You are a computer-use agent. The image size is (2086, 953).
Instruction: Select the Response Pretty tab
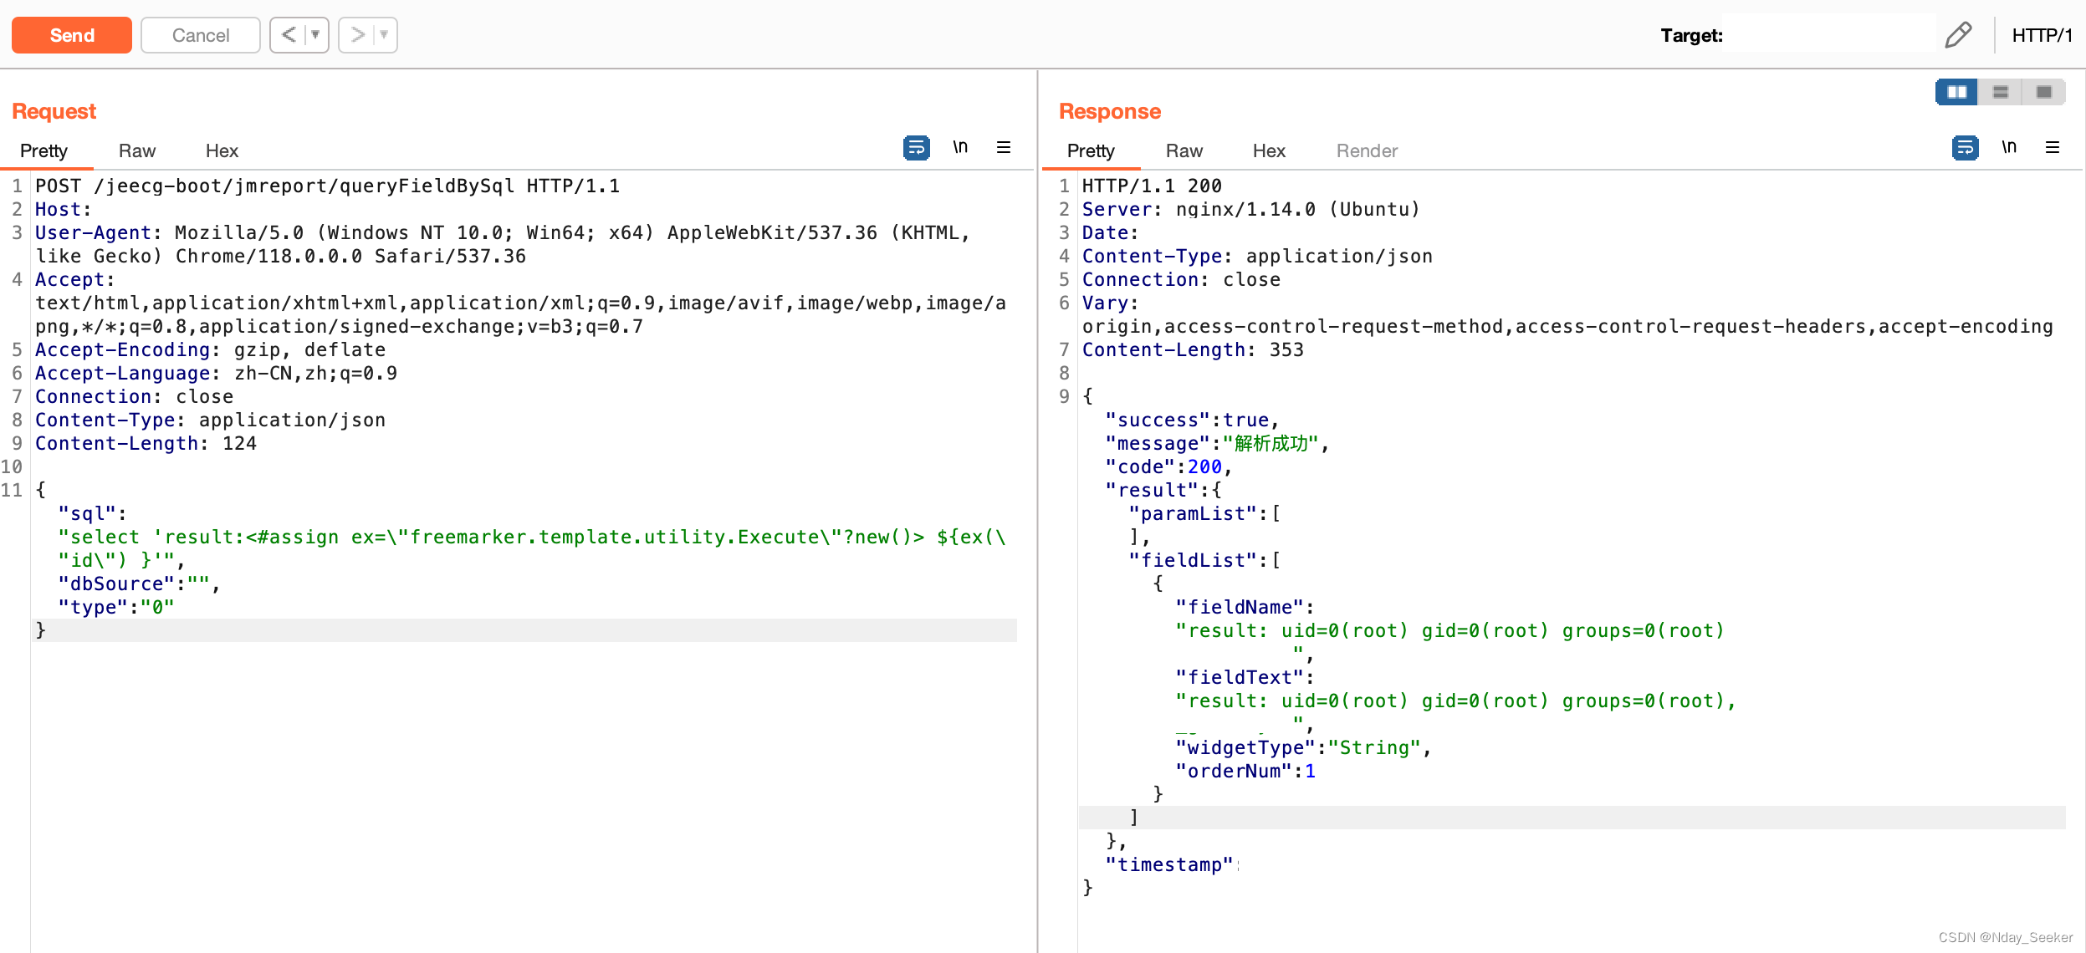[x=1091, y=151]
